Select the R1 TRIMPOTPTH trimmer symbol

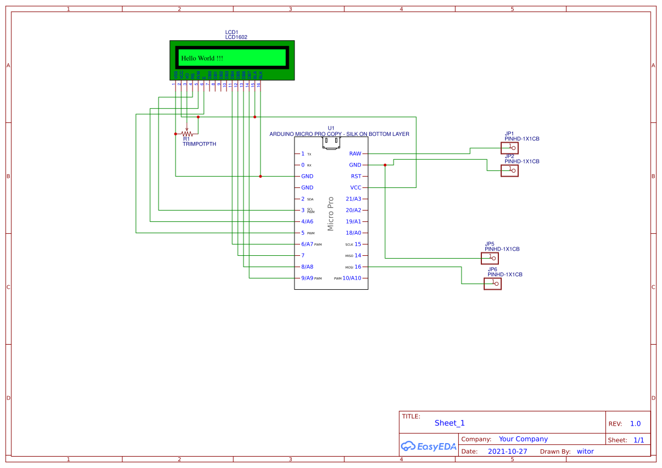(187, 134)
